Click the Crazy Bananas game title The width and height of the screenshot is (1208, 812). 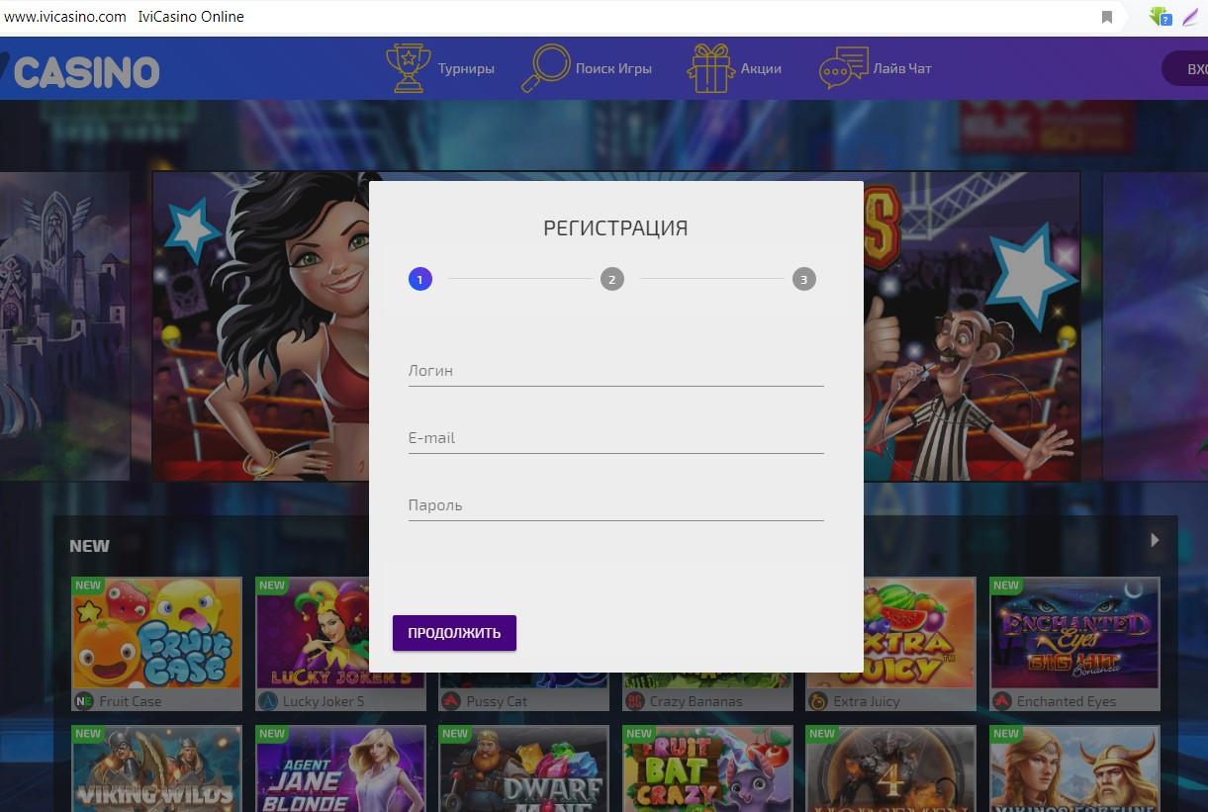tap(697, 701)
